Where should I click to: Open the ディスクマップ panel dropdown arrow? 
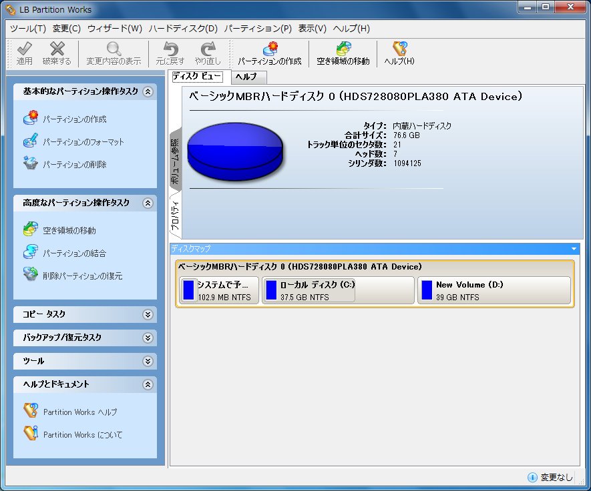pos(574,249)
